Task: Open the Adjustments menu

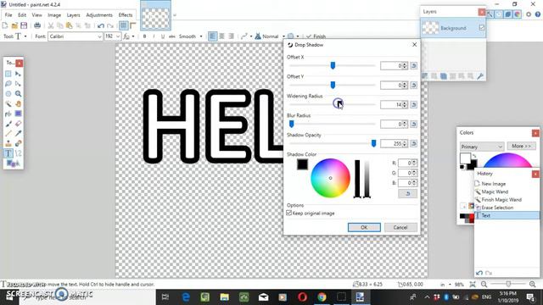Action: click(x=99, y=15)
